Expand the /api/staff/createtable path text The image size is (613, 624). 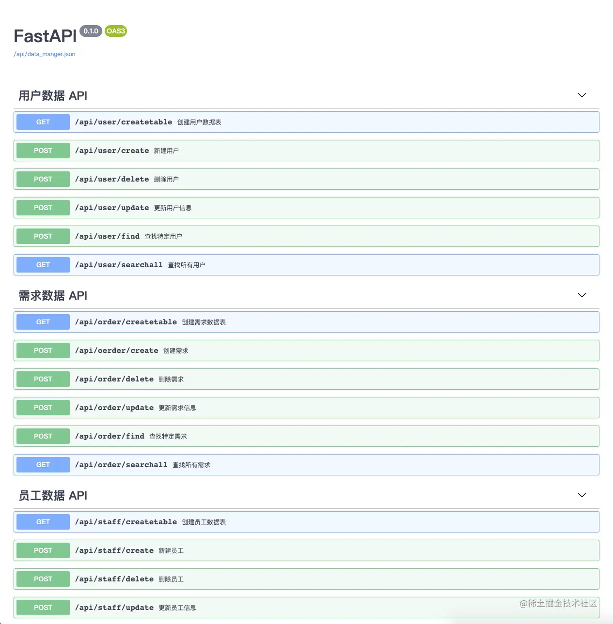click(x=126, y=522)
